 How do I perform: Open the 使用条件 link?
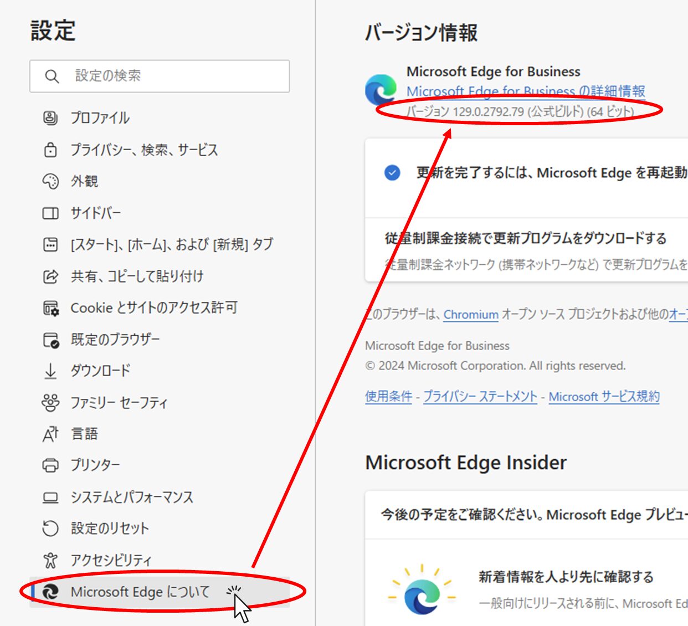click(388, 396)
